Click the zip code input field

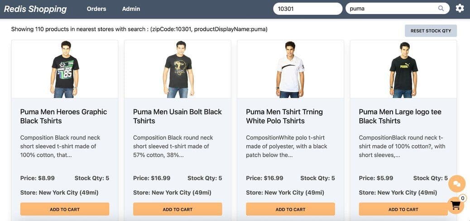tap(307, 9)
